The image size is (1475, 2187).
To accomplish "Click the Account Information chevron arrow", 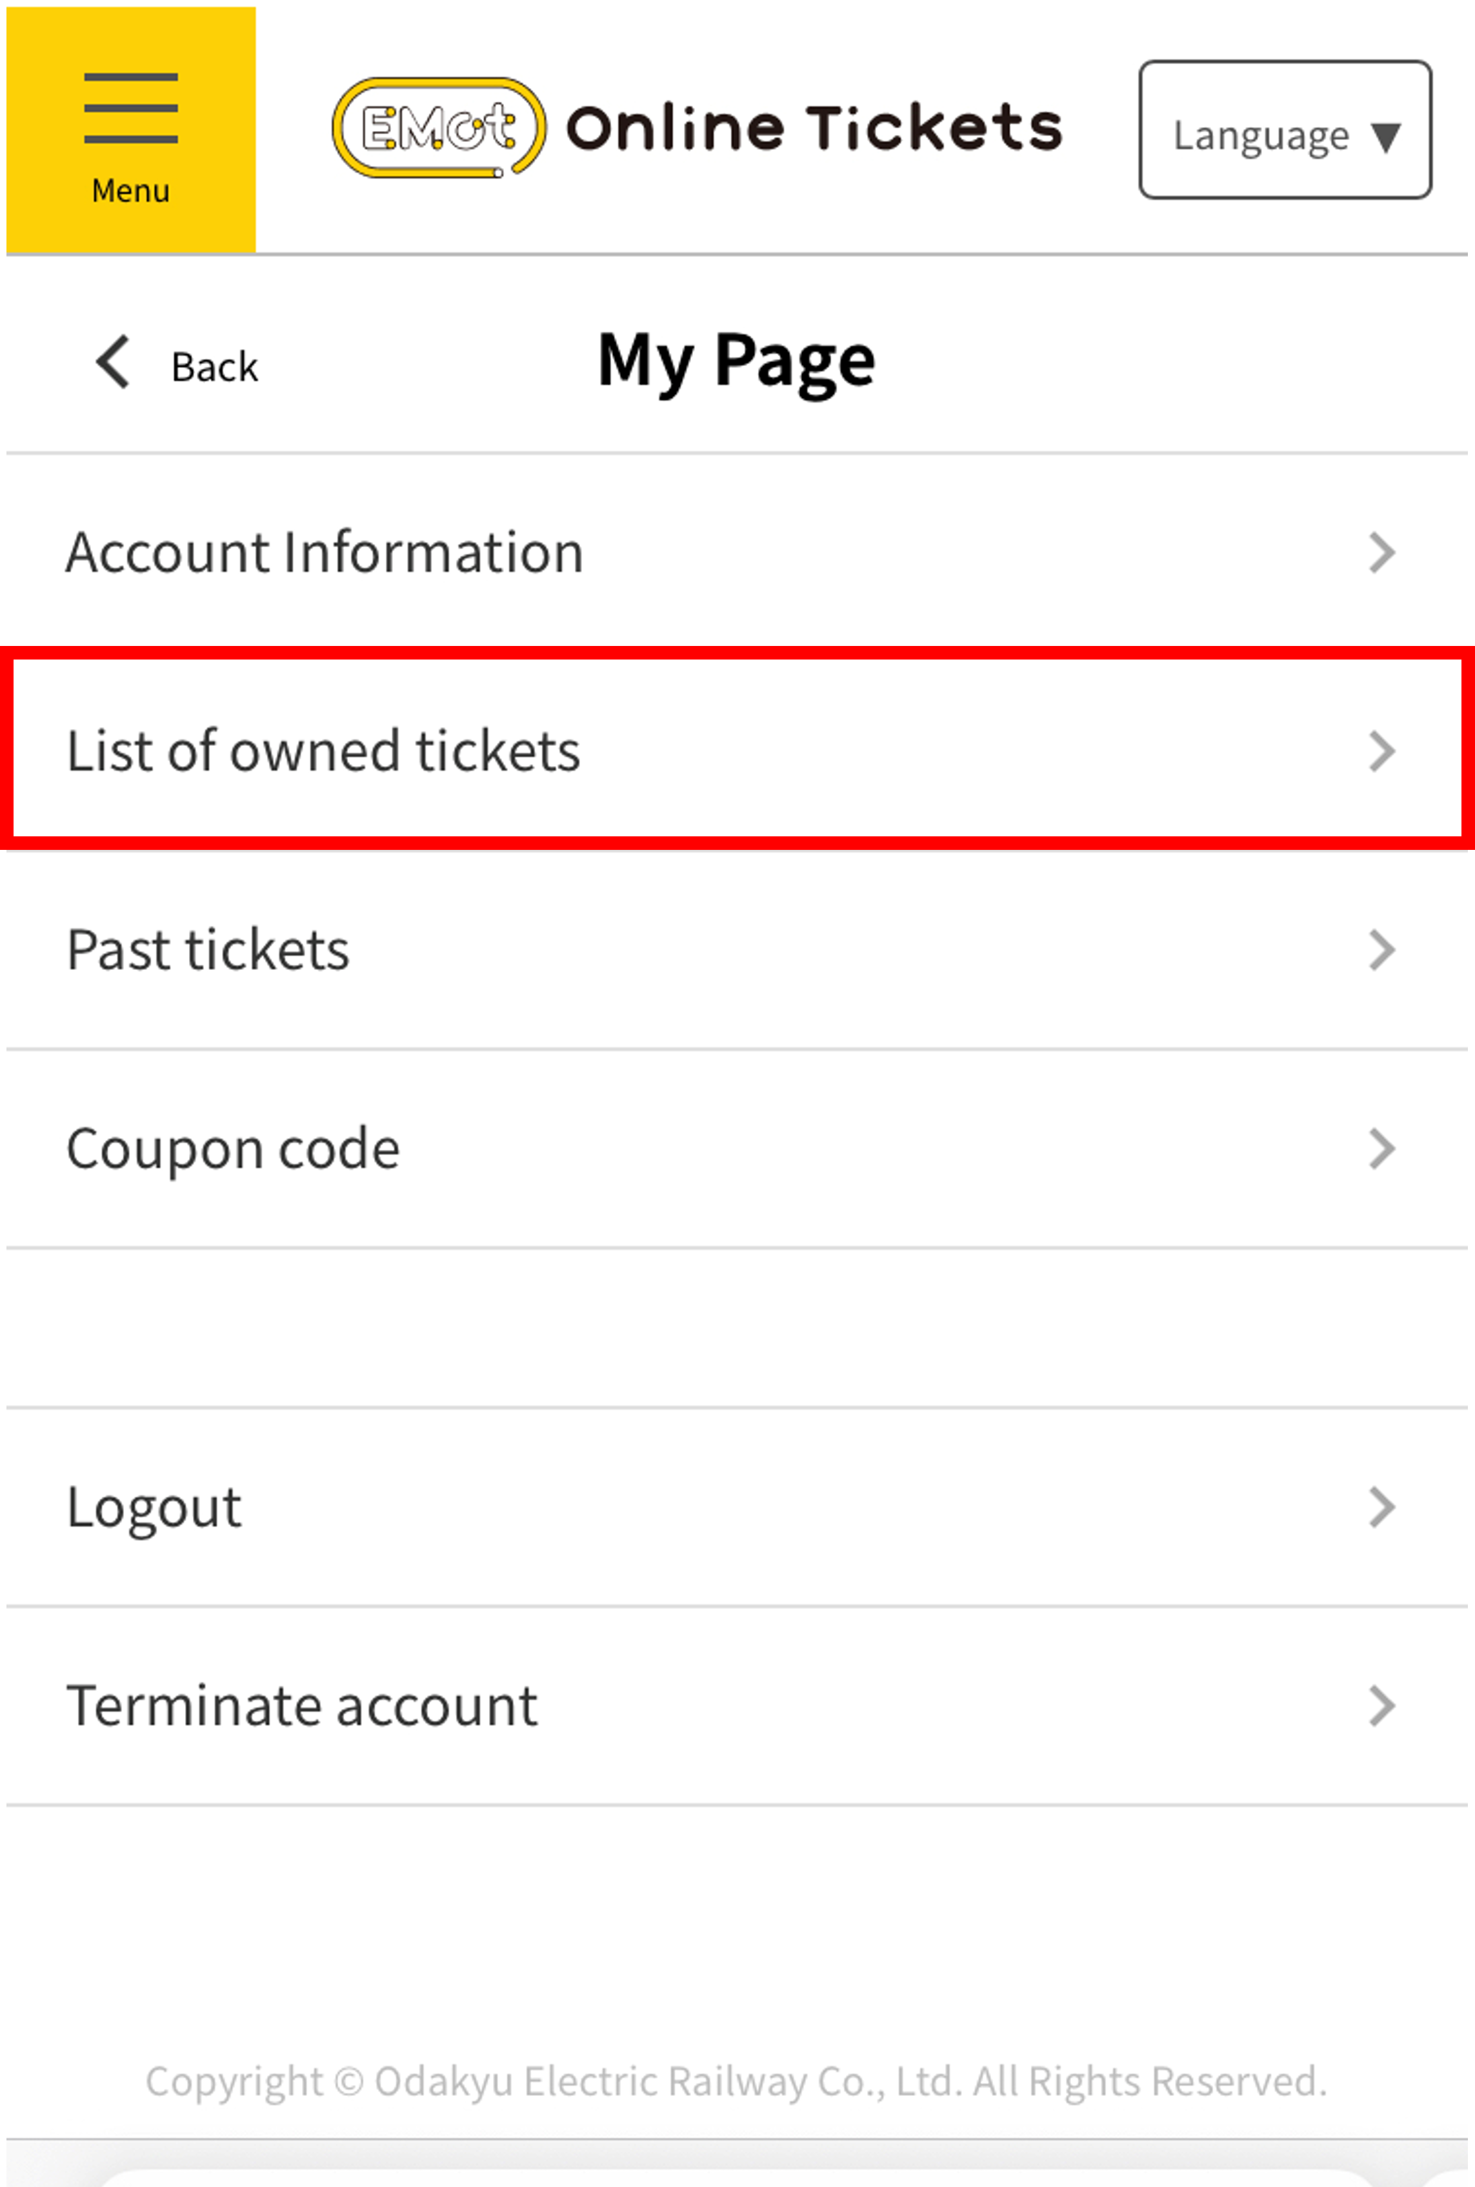I will click(1381, 552).
